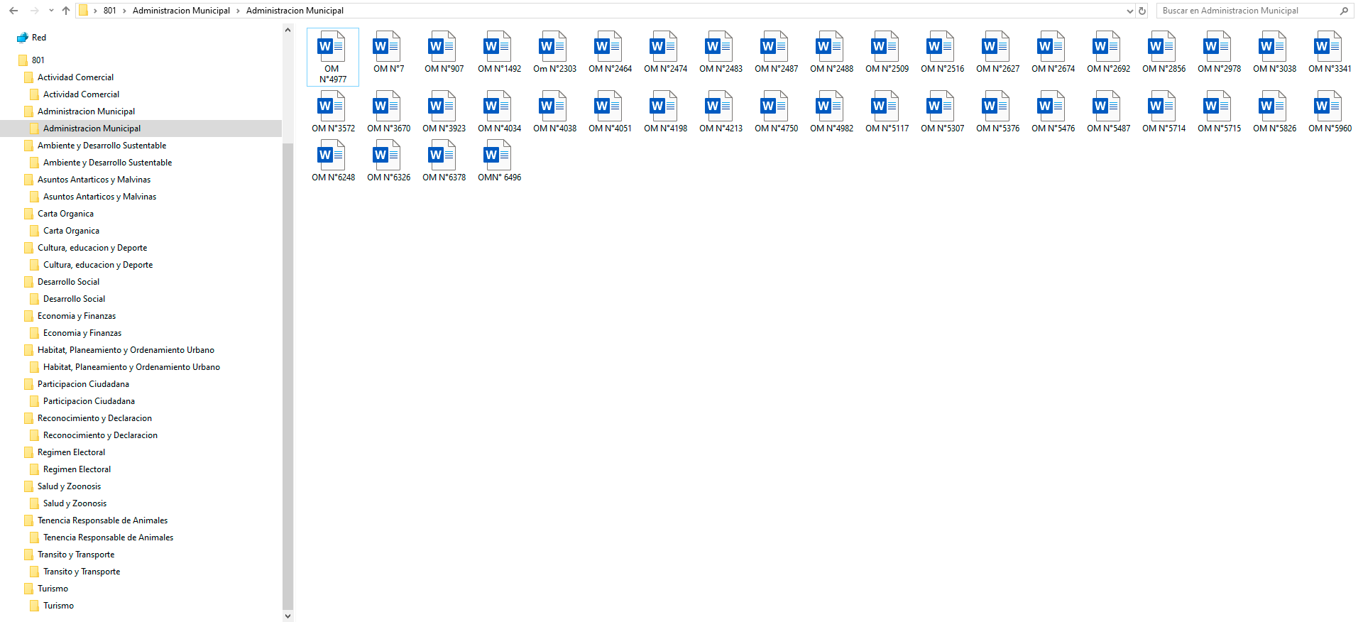Click the 801 breadcrumb in address bar
1363x622 pixels.
(x=109, y=11)
